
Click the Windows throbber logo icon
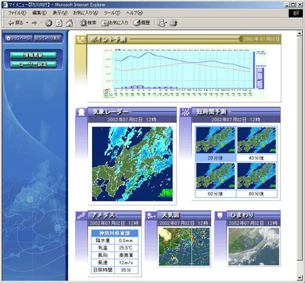click(296, 13)
